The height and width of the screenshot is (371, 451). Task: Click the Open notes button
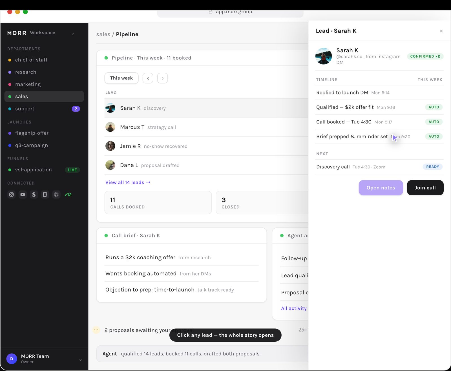coord(381,188)
